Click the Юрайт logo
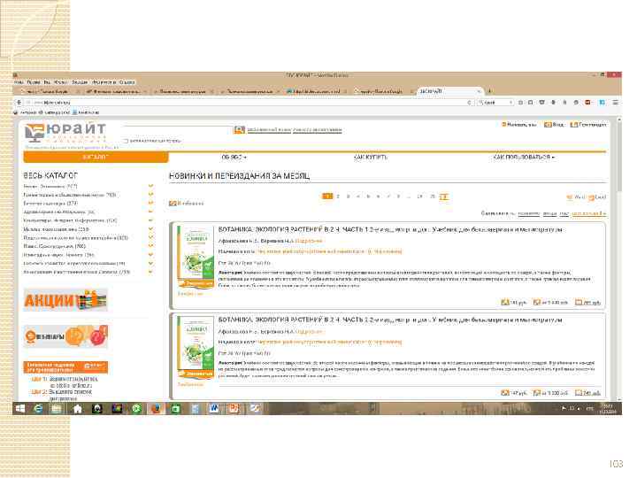This screenshot has width=637, height=478. click(x=65, y=133)
